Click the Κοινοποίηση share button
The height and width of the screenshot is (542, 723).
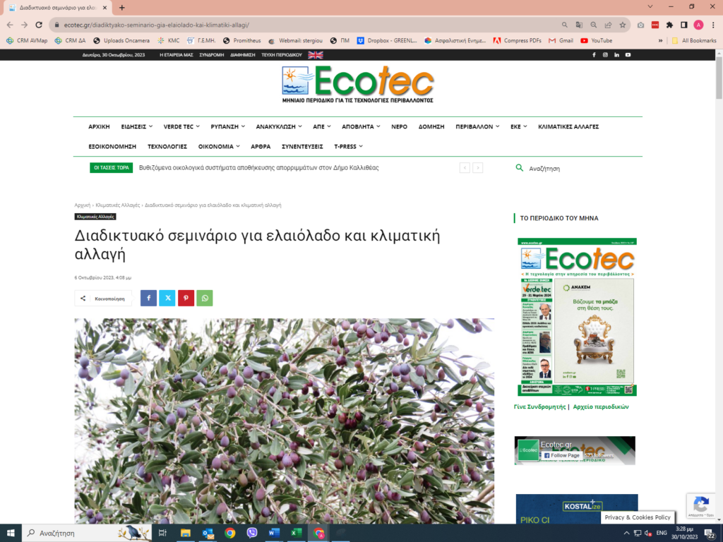(103, 299)
